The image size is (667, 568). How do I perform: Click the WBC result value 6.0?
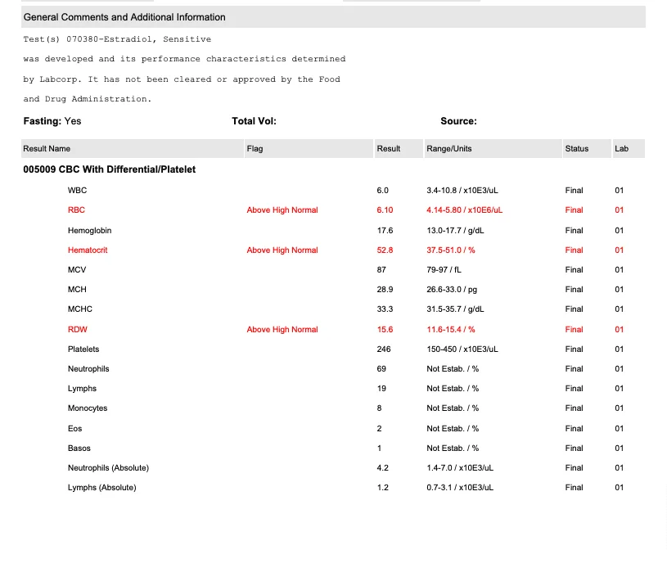382,190
